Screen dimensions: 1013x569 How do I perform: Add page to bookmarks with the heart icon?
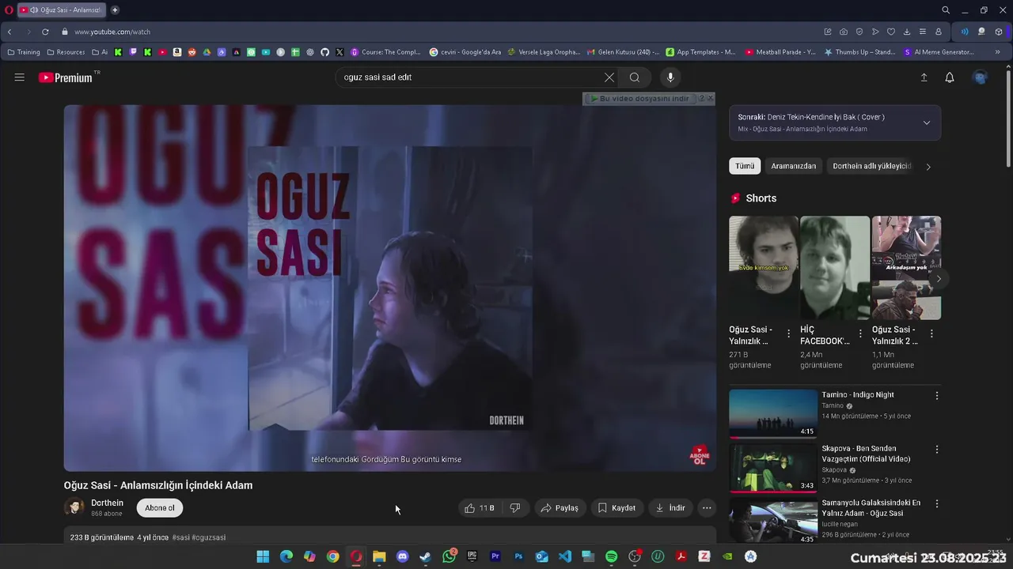click(x=890, y=32)
